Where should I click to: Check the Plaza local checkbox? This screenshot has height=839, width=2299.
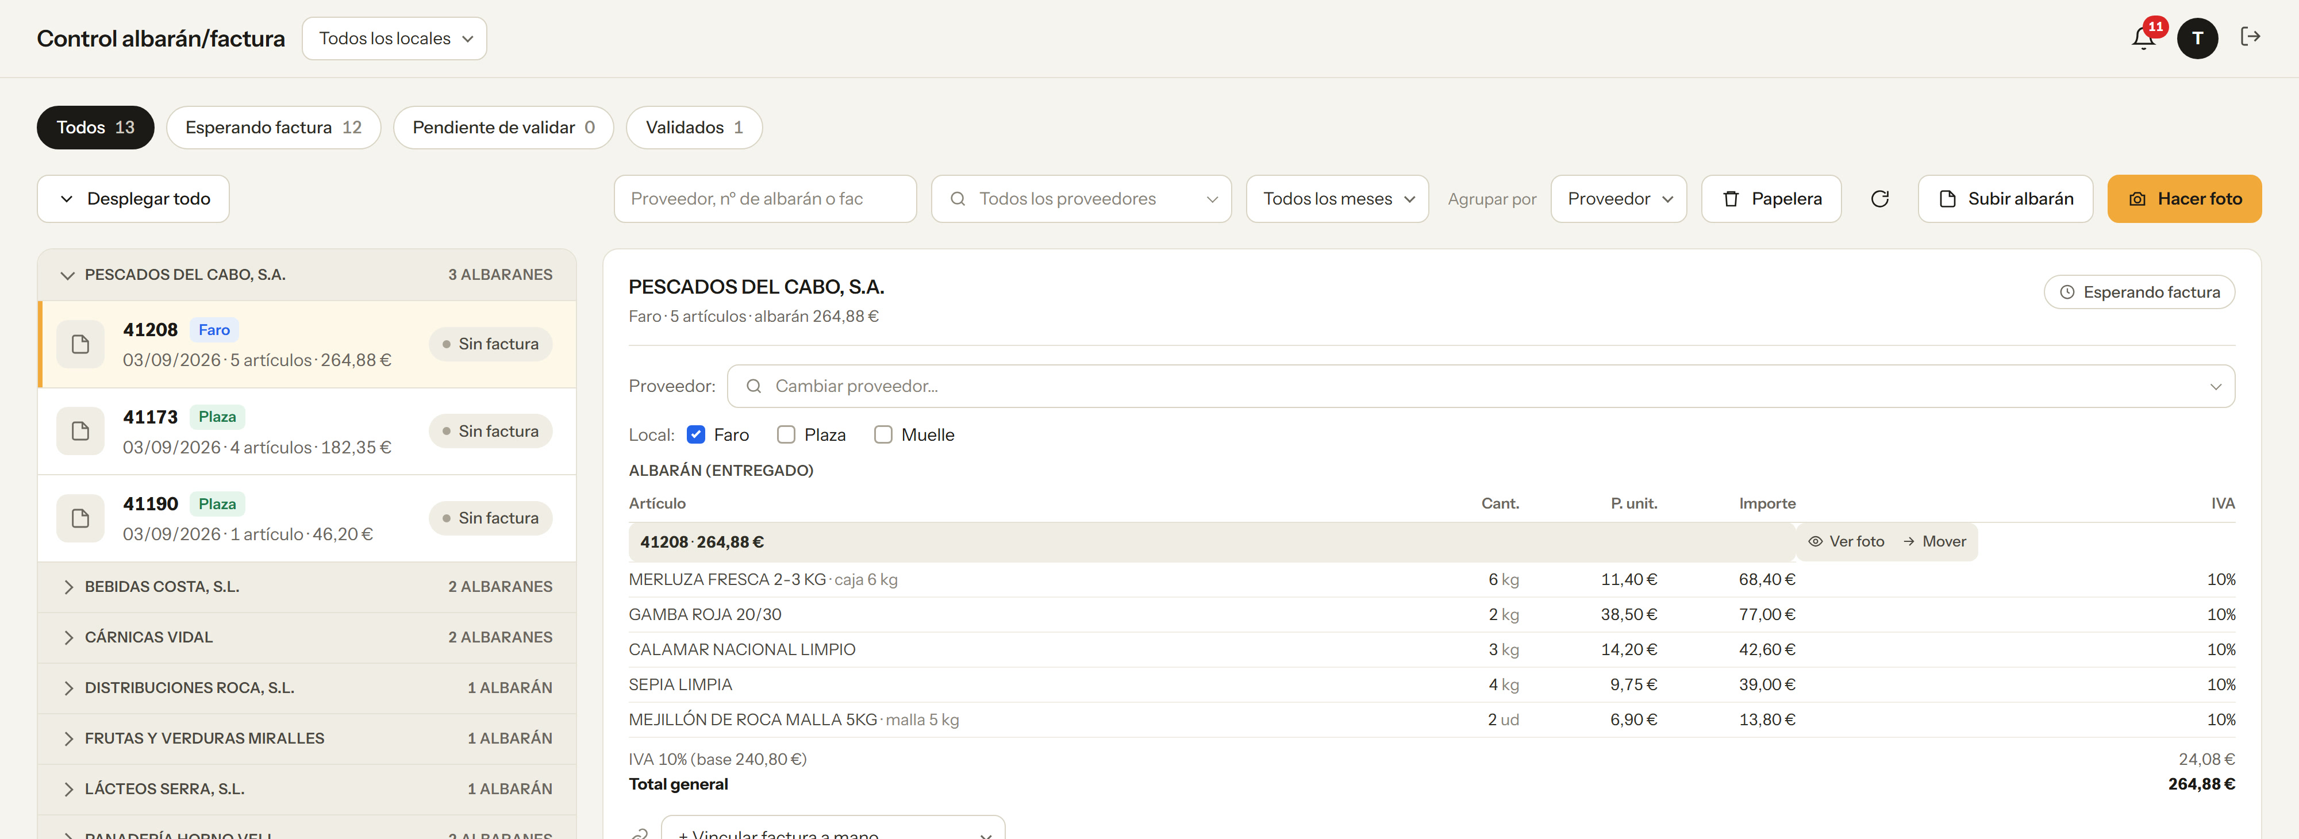point(785,434)
